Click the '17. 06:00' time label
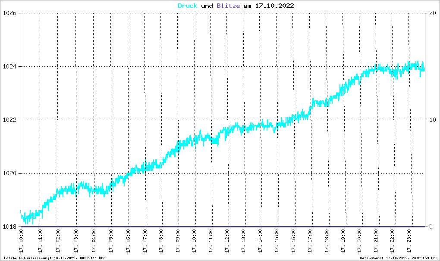The height and width of the screenshot is (261, 440). [128, 241]
